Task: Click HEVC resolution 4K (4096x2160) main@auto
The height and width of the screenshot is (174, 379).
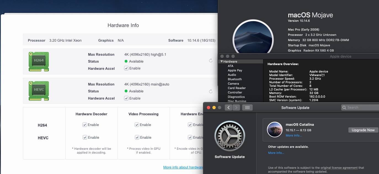Action: click(x=147, y=84)
